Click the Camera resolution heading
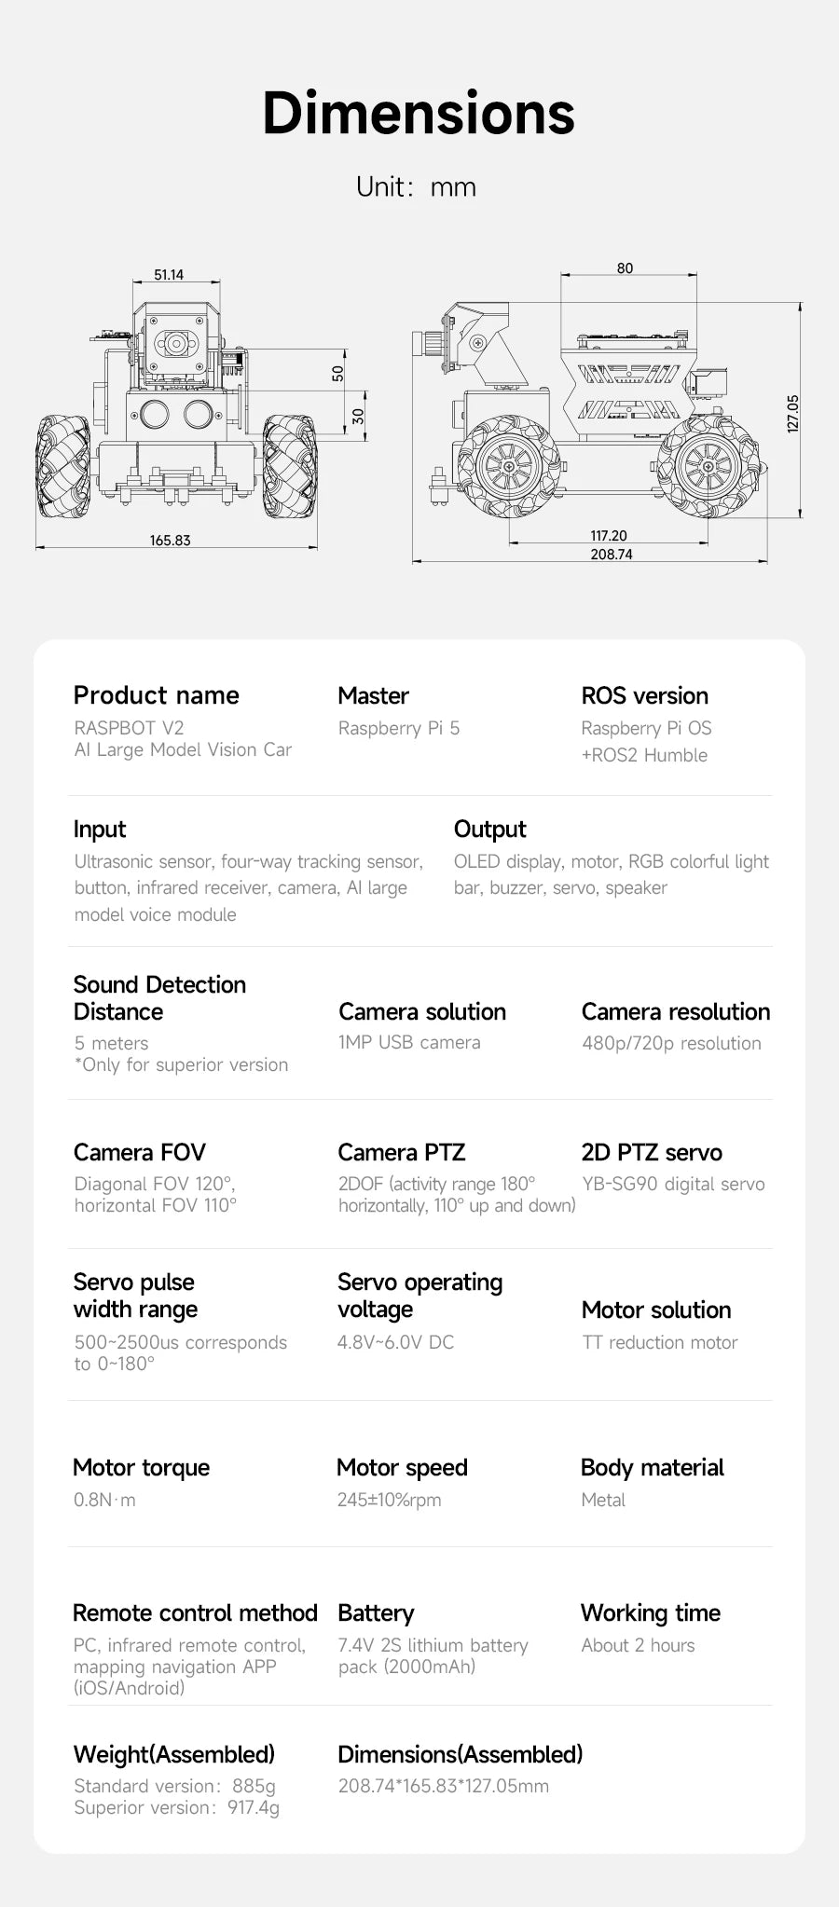Image resolution: width=839 pixels, height=1907 pixels. pos(676,1011)
